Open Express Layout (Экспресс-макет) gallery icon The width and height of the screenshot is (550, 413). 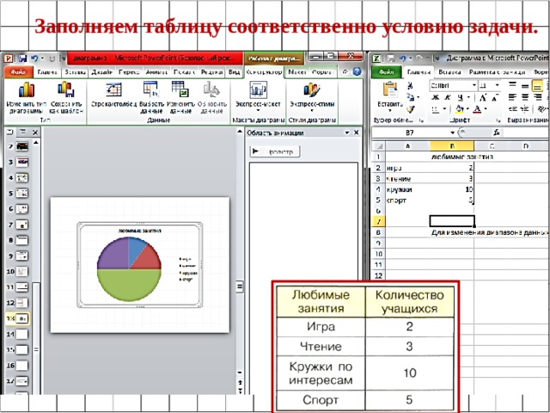(x=258, y=89)
